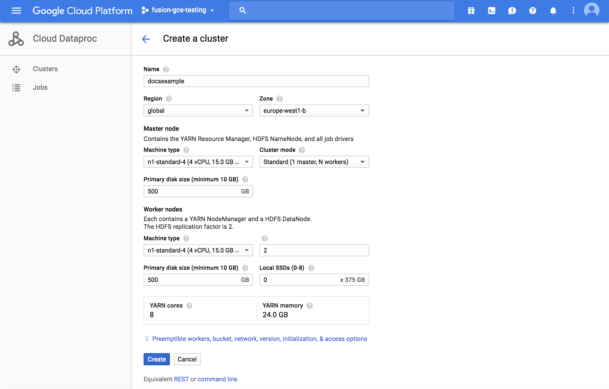Open the Region dropdown

click(198, 111)
